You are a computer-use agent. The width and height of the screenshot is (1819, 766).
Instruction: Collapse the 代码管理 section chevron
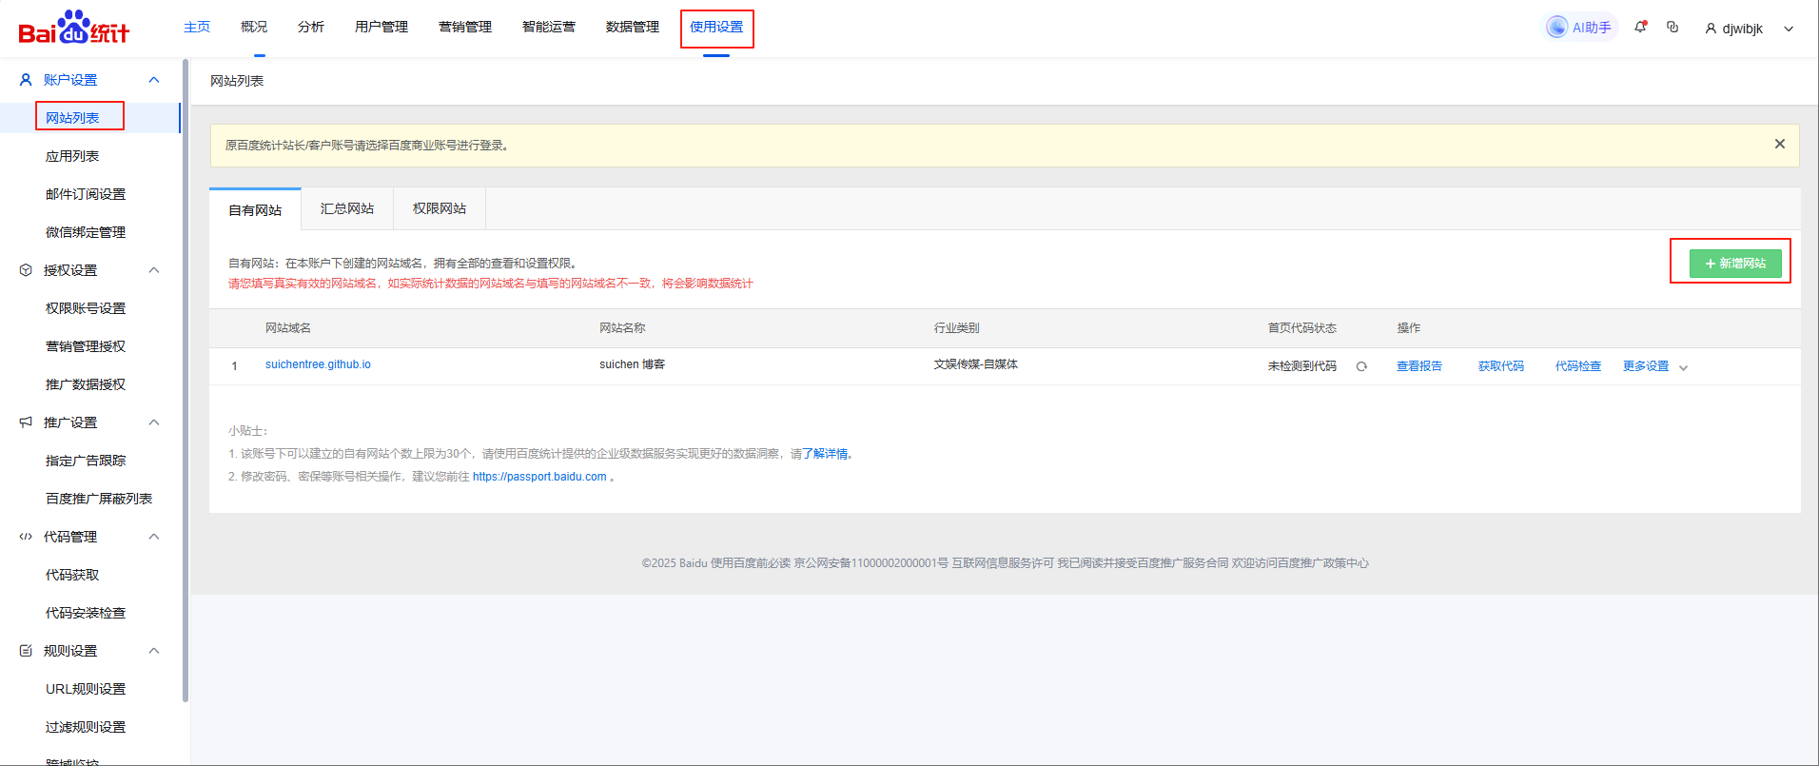tap(154, 537)
